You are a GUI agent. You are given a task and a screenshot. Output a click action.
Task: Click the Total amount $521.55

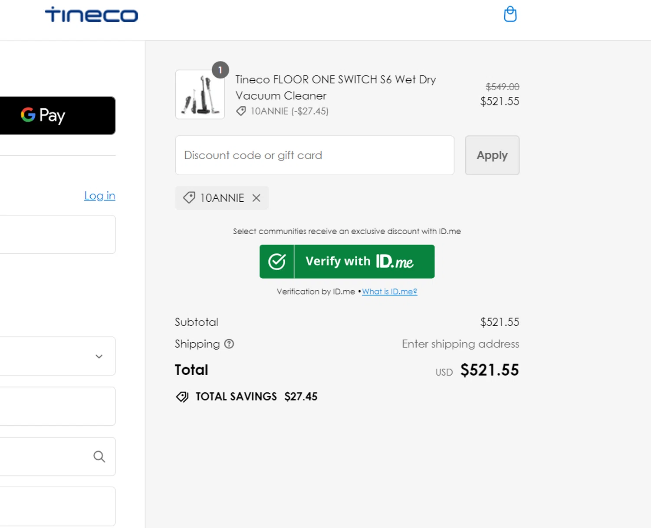click(490, 370)
